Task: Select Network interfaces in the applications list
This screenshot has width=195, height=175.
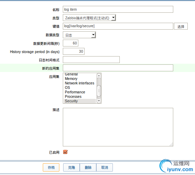Action: 80,83
